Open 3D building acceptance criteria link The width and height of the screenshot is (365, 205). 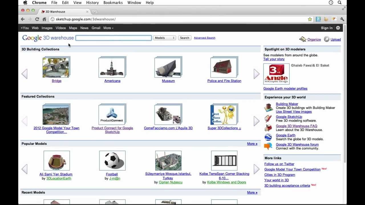pyautogui.click(x=287, y=186)
